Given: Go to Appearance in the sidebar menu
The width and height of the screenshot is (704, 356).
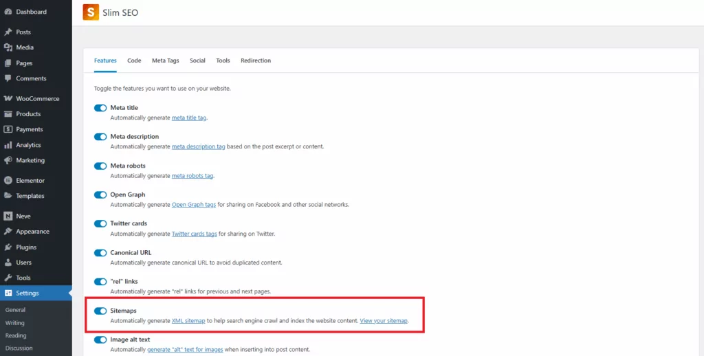Looking at the screenshot, I should 32,232.
